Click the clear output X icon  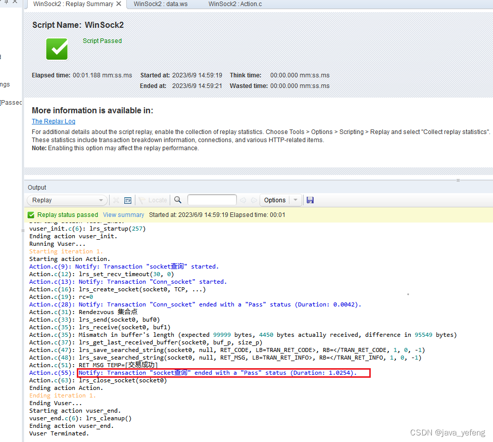pos(116,200)
